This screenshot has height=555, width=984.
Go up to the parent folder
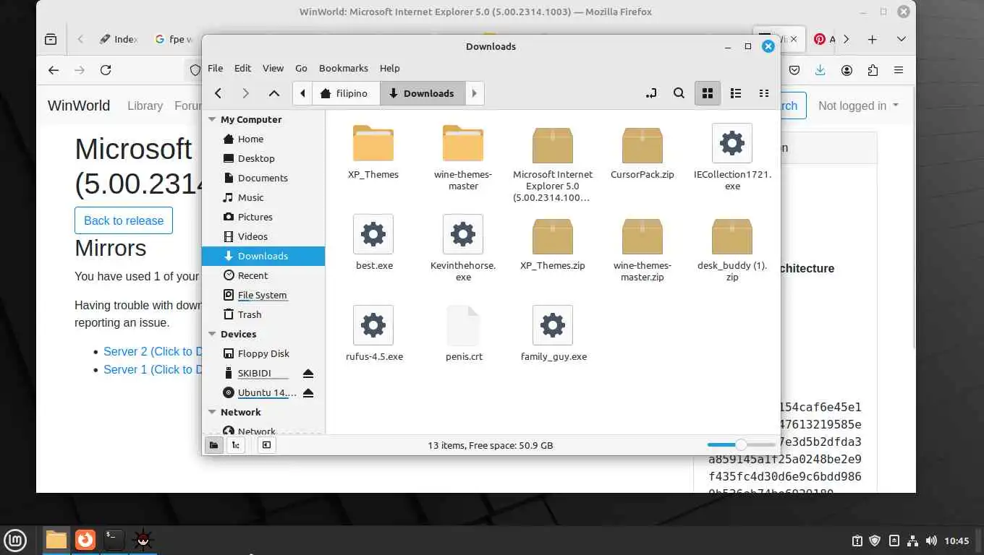pos(273,93)
